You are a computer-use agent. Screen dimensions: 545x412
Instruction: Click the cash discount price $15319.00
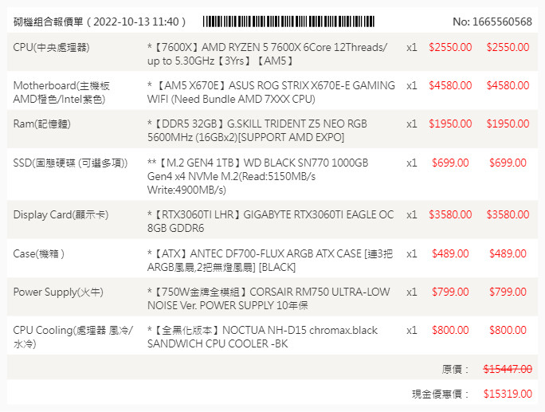pos(508,394)
